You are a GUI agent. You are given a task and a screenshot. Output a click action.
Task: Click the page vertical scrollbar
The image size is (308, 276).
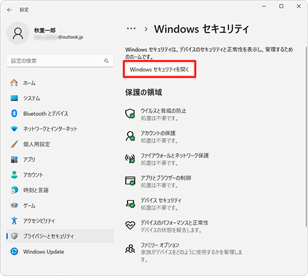tap(306, 136)
